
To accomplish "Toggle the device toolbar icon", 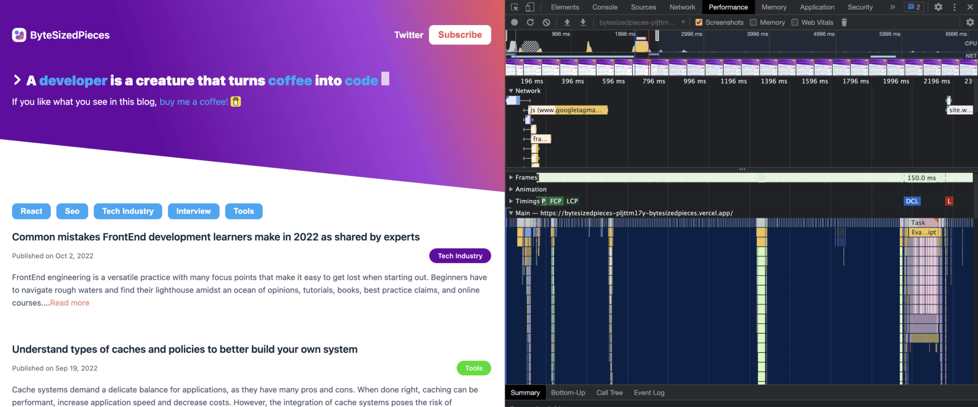I will (x=529, y=7).
